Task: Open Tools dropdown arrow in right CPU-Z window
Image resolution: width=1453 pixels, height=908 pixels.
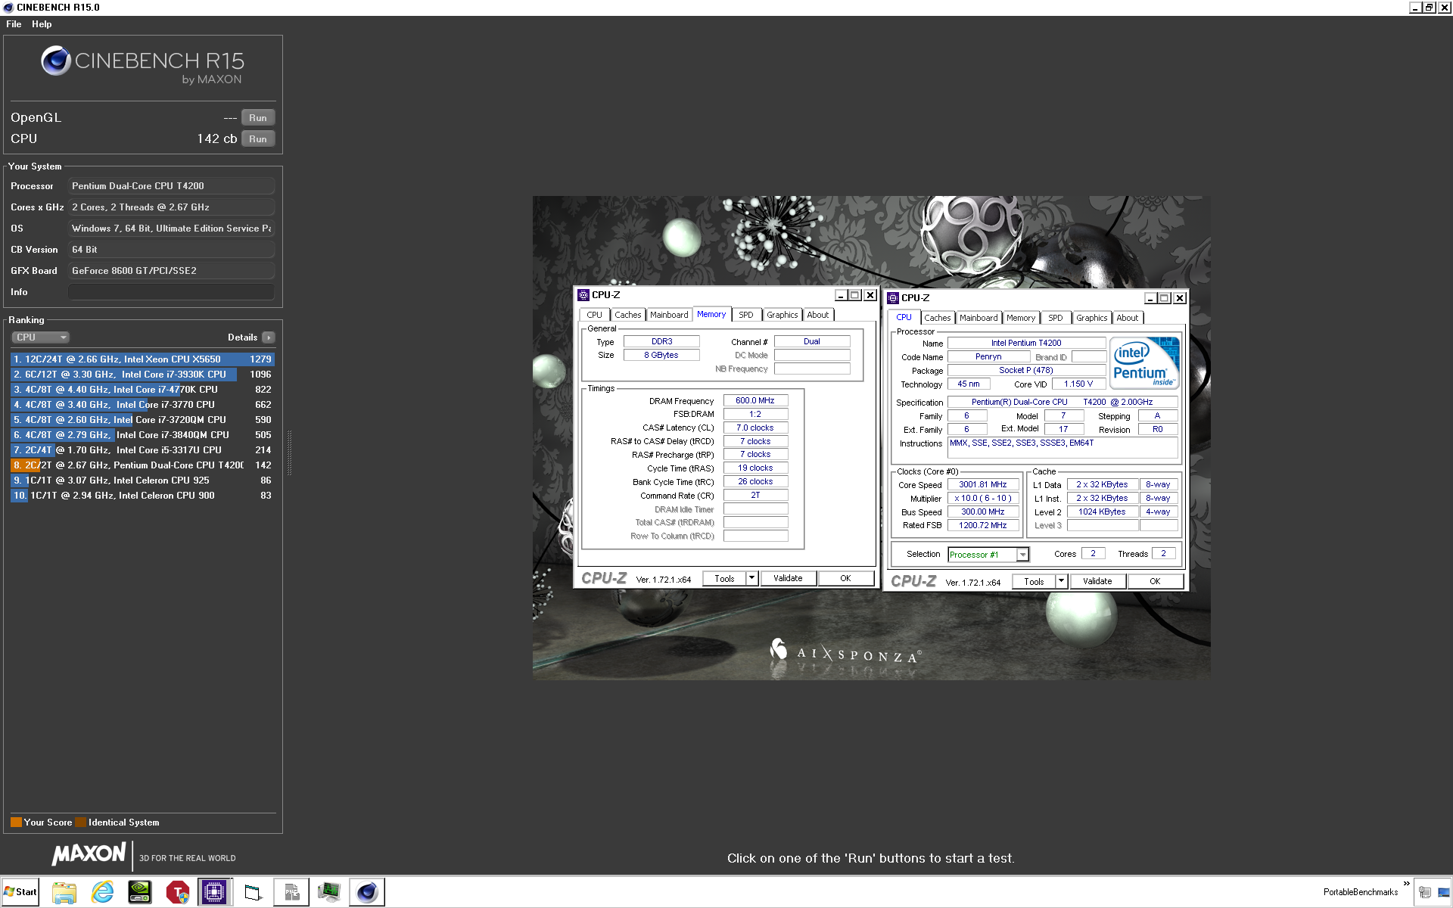Action: click(x=1061, y=582)
